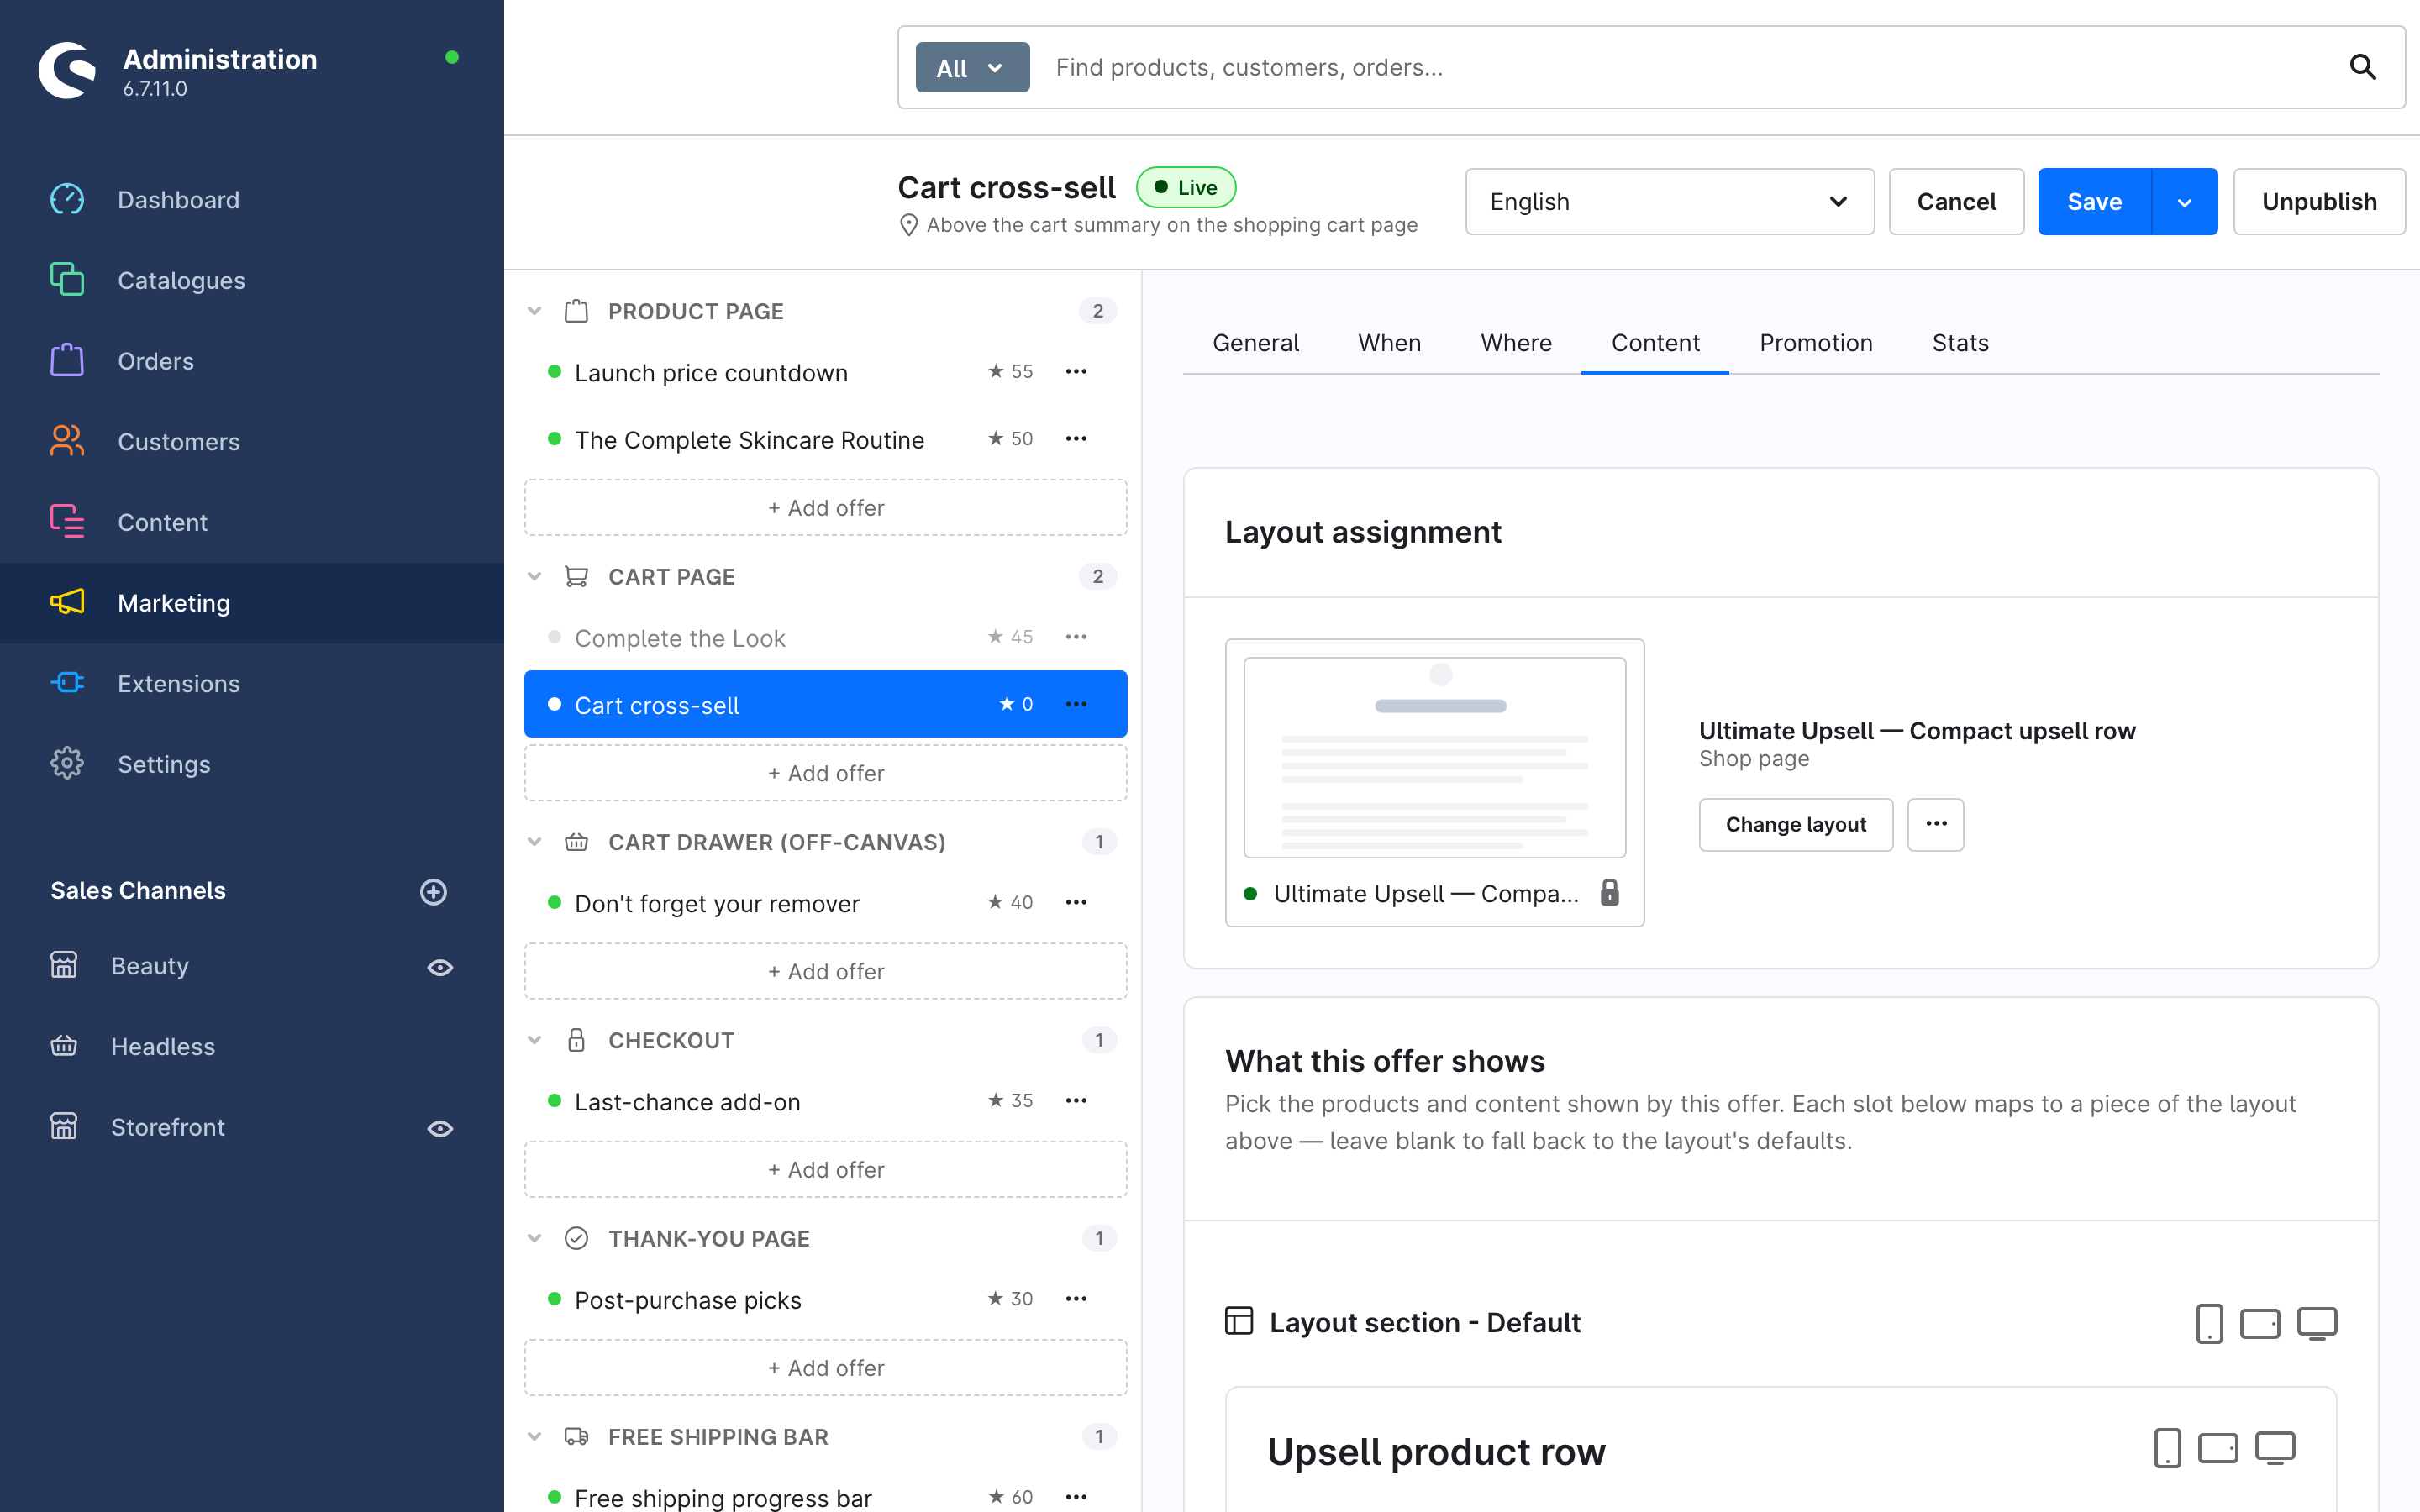Open the Headless sales channel
The height and width of the screenshot is (1512, 2420).
coord(163,1046)
